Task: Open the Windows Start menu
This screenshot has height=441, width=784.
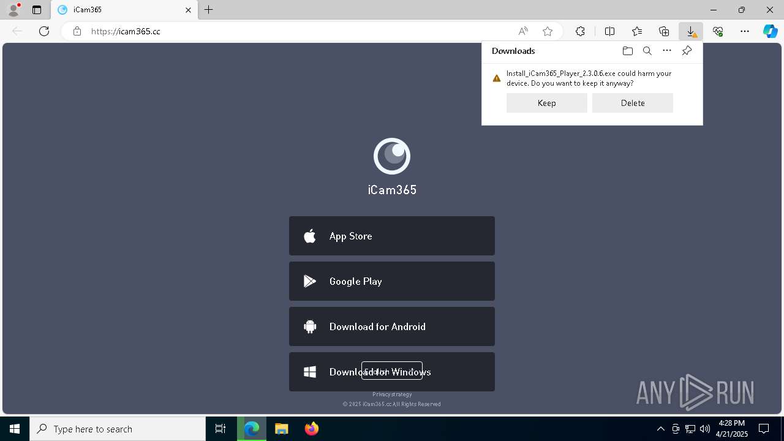Action: 15,429
